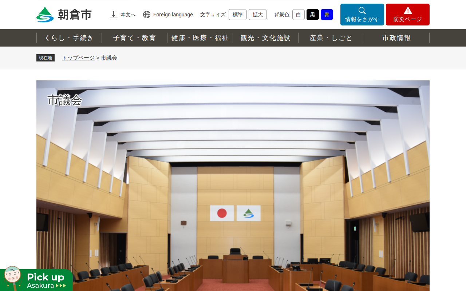
Task: Set text size to 標準
Action: click(x=238, y=15)
